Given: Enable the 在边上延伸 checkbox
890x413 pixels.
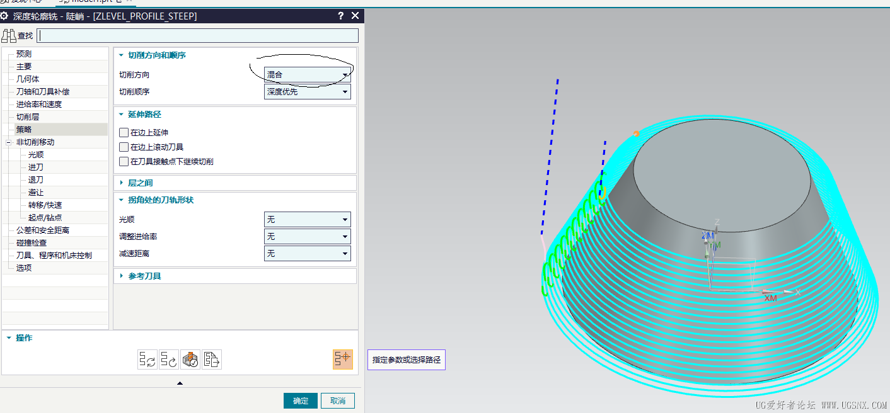Looking at the screenshot, I should pyautogui.click(x=124, y=133).
